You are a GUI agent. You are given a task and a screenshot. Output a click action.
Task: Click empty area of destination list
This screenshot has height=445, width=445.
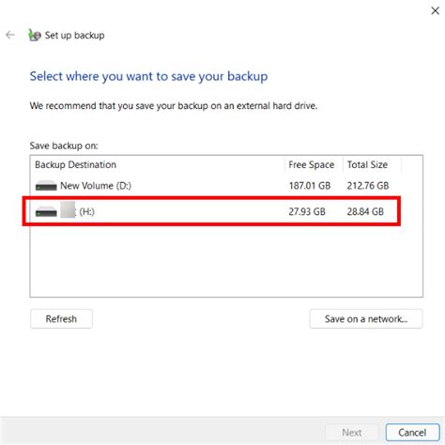[x=226, y=261]
